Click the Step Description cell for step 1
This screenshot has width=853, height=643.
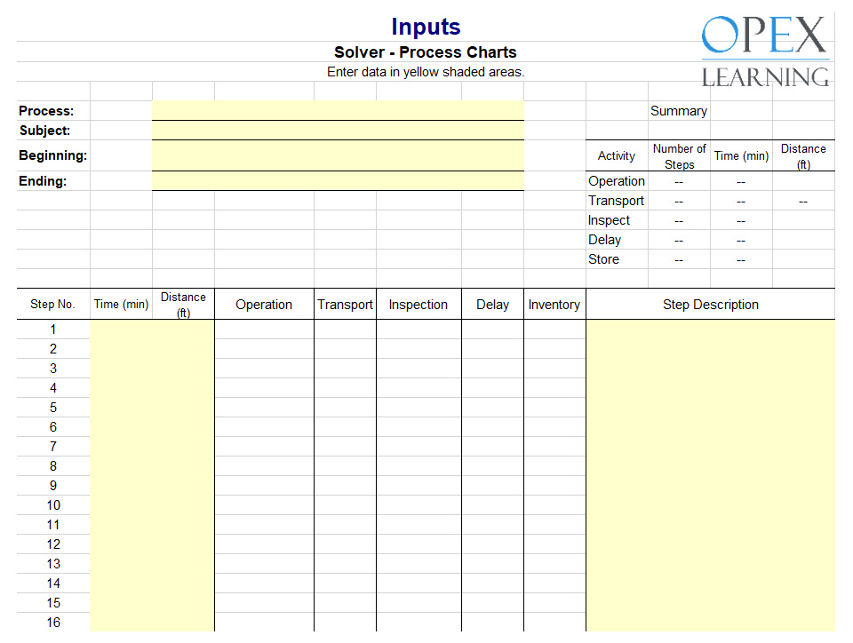710,329
